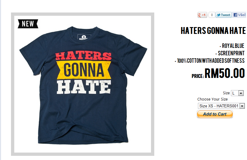Click the HATERS GONNA HATE product title
This screenshot has height=160, width=247.
click(x=213, y=31)
